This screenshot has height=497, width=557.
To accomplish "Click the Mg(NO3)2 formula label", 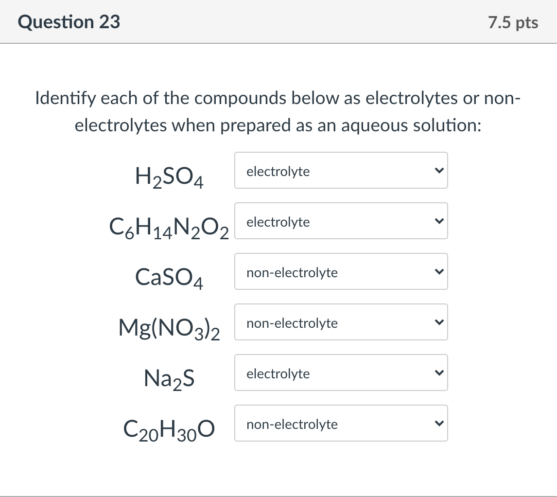I will point(169,328).
